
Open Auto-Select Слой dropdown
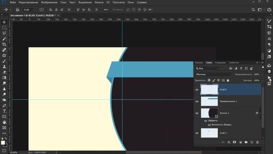point(29,10)
